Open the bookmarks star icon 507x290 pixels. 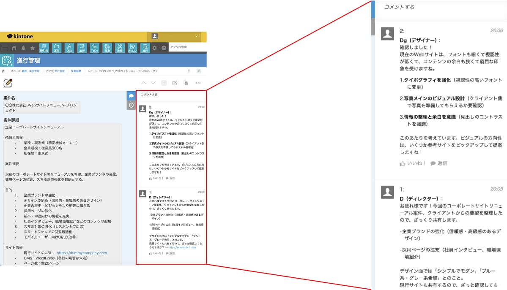click(x=33, y=48)
